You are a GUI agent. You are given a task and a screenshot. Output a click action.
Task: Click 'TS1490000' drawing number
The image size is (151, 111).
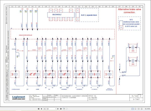pos(93,99)
